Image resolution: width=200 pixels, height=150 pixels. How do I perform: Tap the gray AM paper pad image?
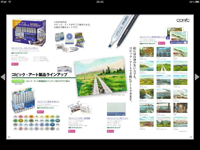(116, 109)
